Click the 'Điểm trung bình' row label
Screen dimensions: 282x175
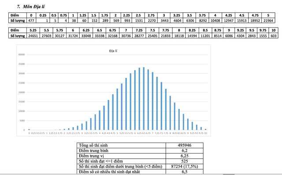tap(93, 150)
